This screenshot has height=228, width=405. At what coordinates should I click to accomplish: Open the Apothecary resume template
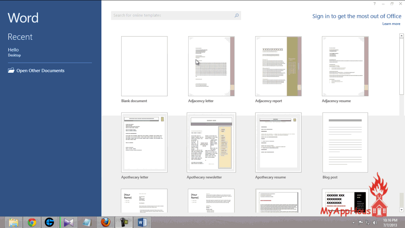click(x=278, y=142)
